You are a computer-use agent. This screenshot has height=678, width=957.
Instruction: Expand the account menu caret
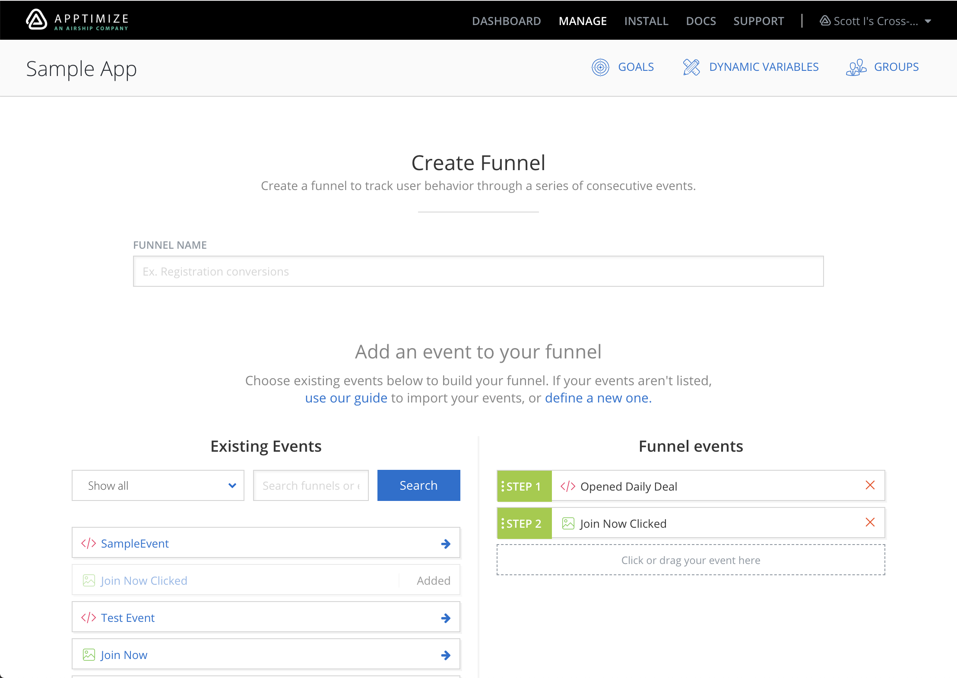(928, 21)
